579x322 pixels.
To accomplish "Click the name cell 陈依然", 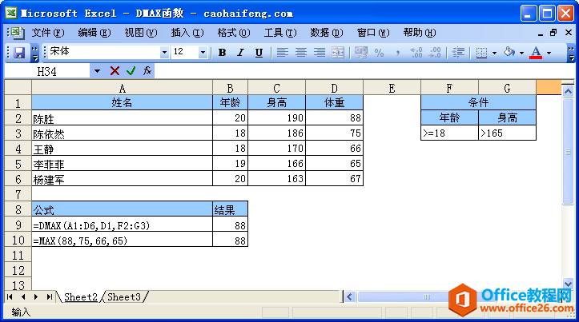I will point(123,133).
